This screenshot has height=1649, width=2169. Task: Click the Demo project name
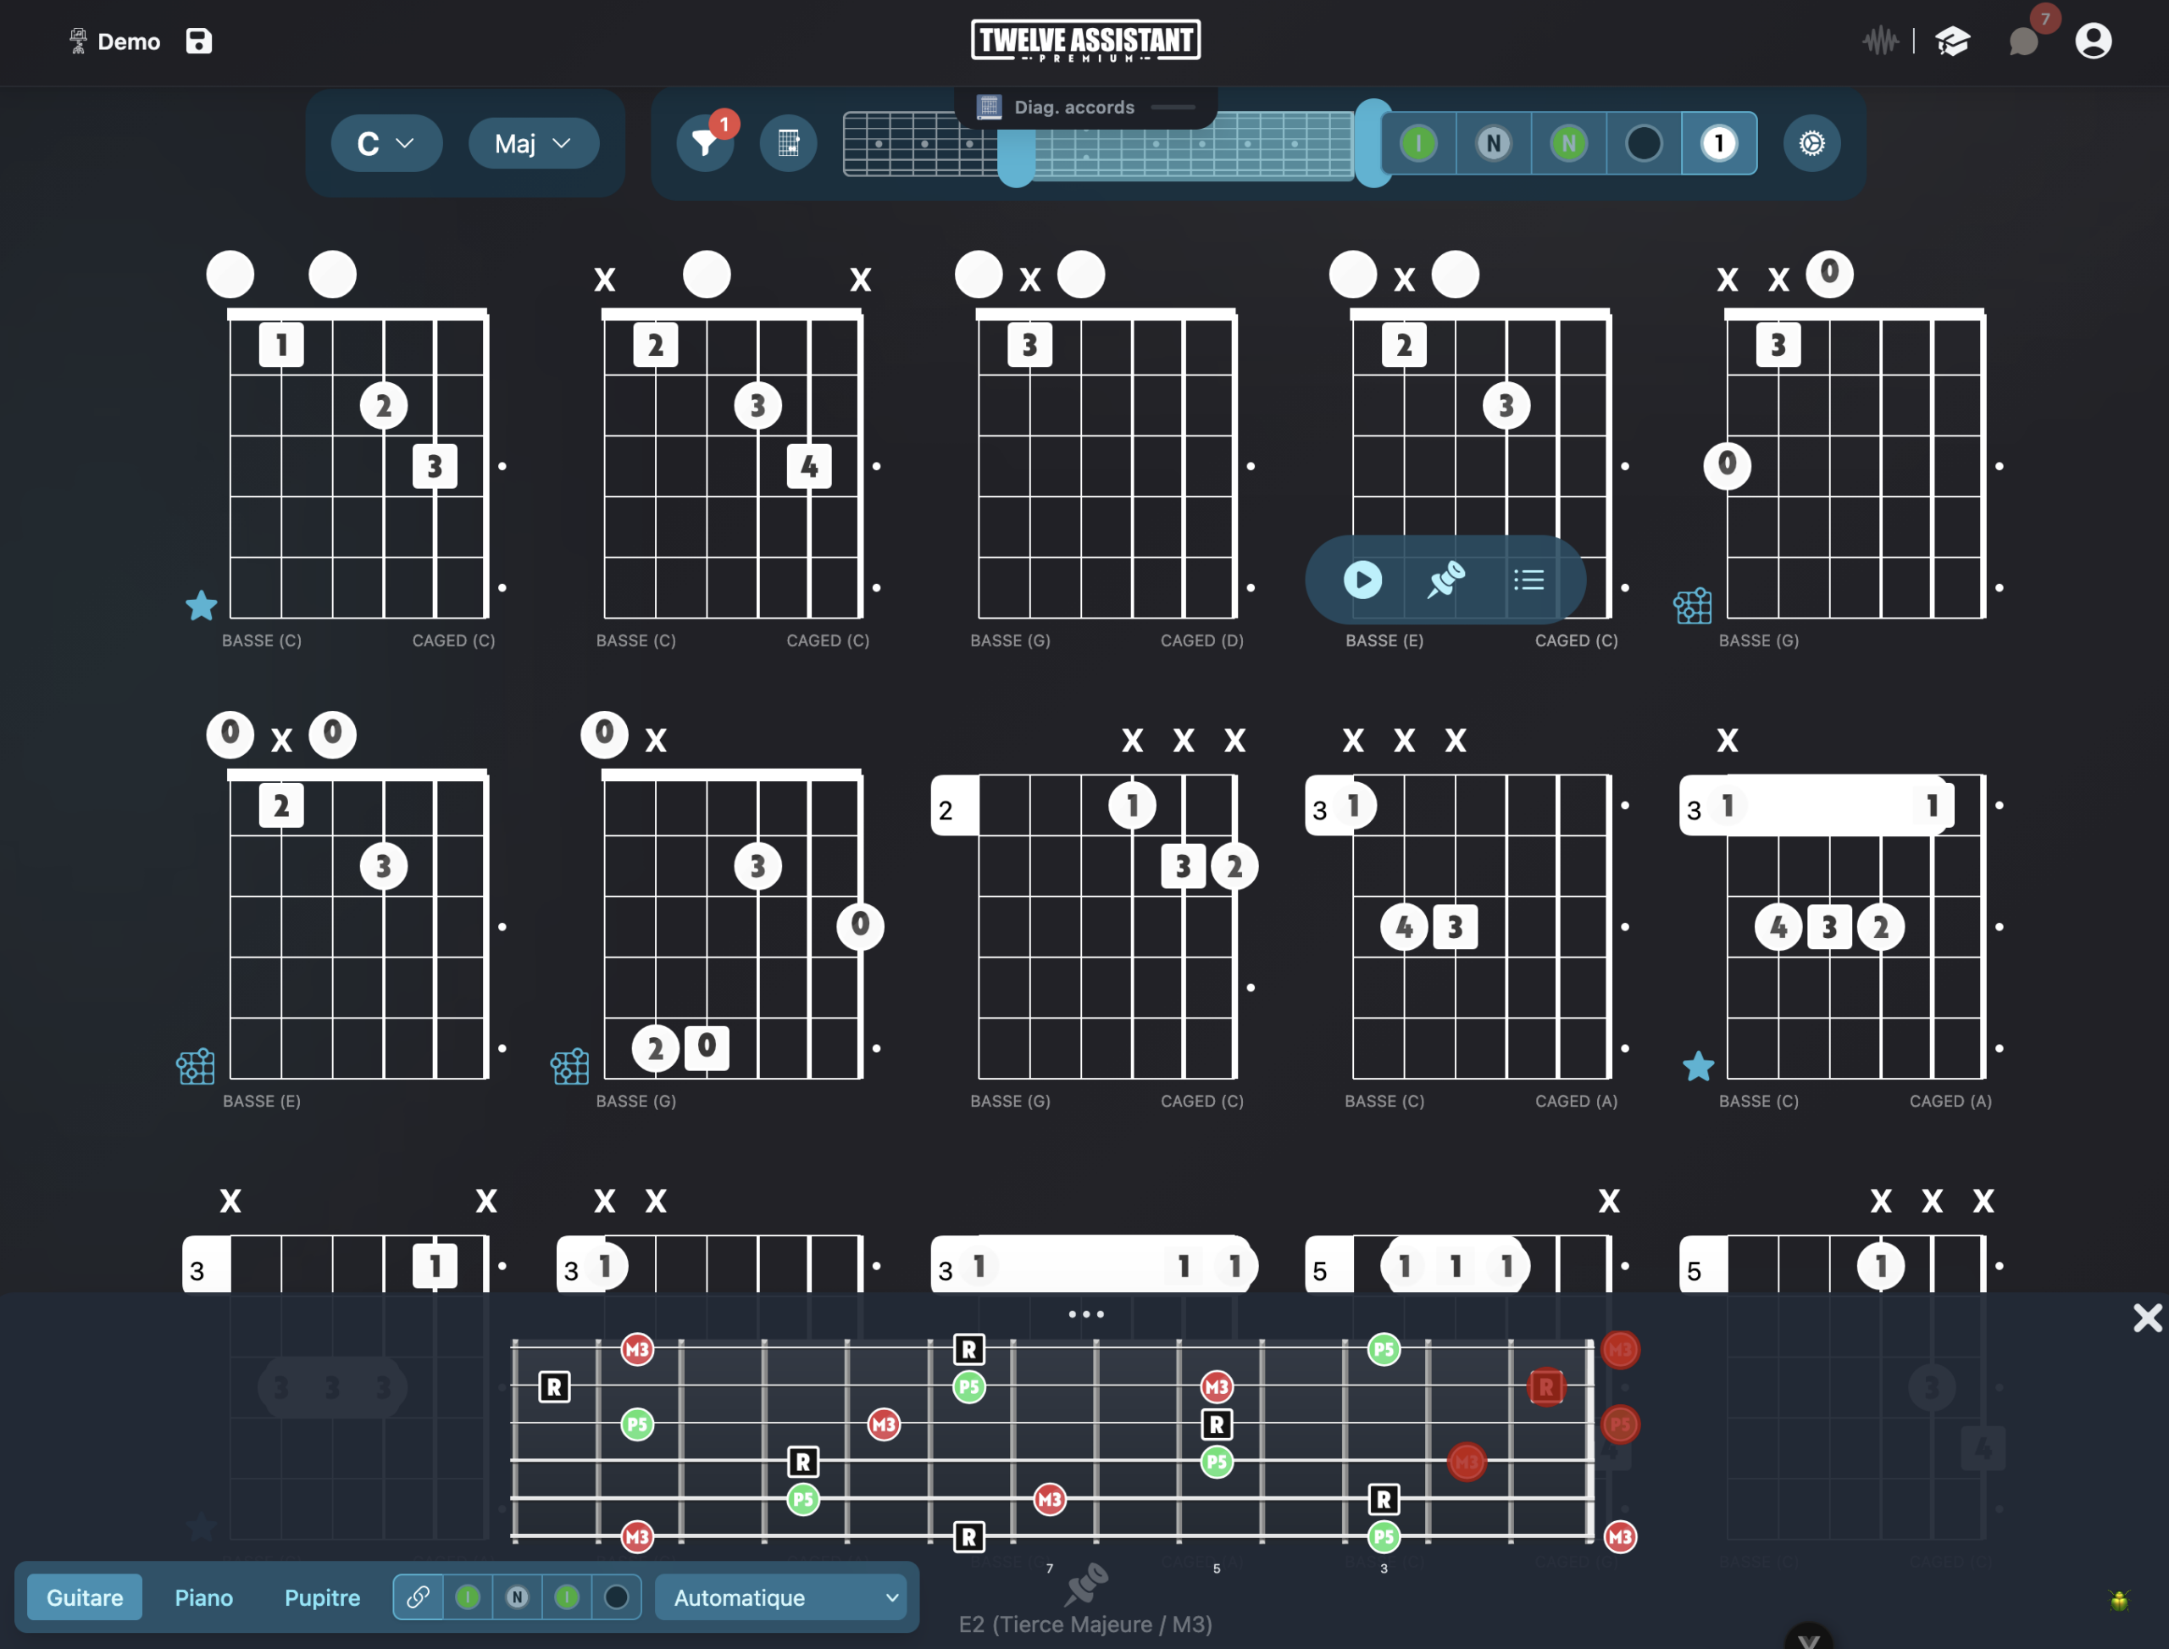[x=129, y=42]
